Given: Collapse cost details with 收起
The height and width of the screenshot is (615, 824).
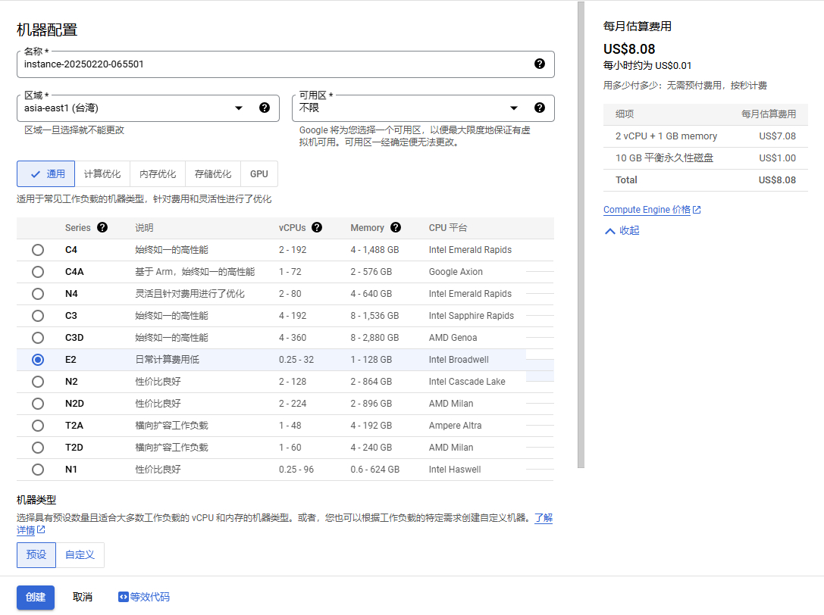Looking at the screenshot, I should (622, 231).
